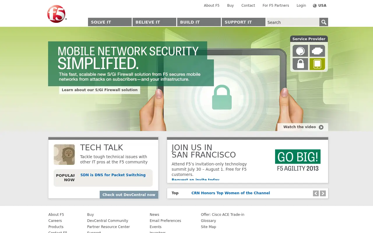
Task: Click the Login link
Action: [x=301, y=6]
